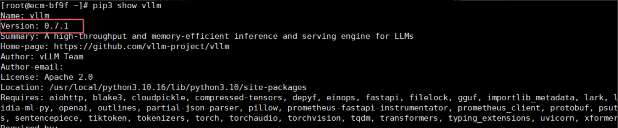The width and height of the screenshot is (618, 128).
Task: Click 'prometheus-fastapi-instrumentator' in the requirements
Action: point(367,108)
